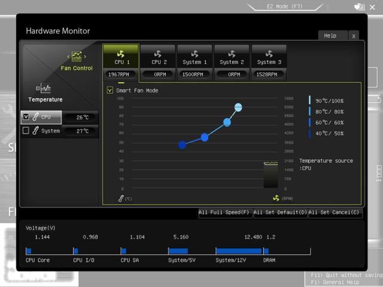
Task: Click the CPU Core voltage bar
Action: 29,251
